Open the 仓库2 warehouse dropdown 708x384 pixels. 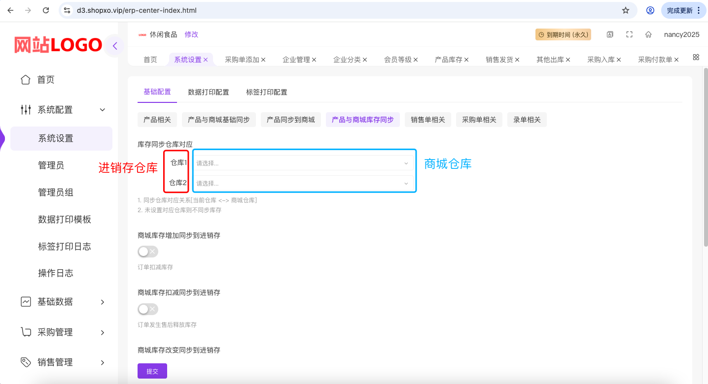(x=303, y=183)
